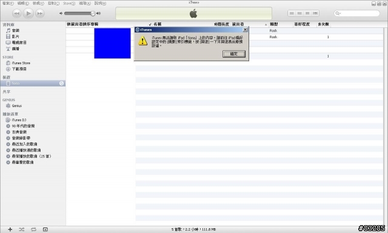Click the checkmark column header
Image resolution: width=388 pixels, height=233 pixels.
pos(150,24)
